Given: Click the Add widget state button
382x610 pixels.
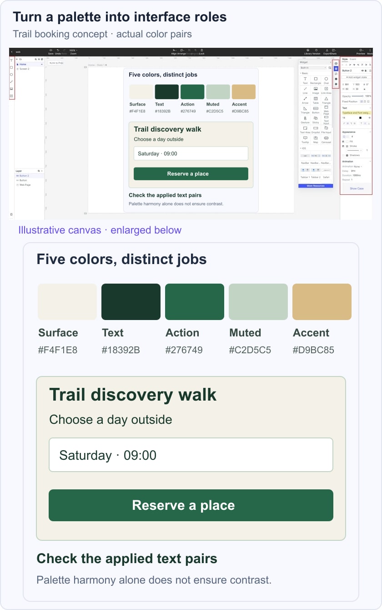Looking at the screenshot, I should click(357, 77).
